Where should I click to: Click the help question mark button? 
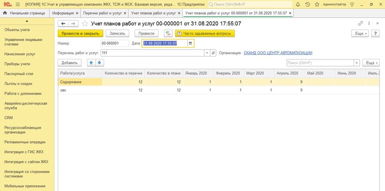coord(375,33)
